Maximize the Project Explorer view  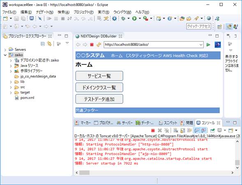pos(66,36)
